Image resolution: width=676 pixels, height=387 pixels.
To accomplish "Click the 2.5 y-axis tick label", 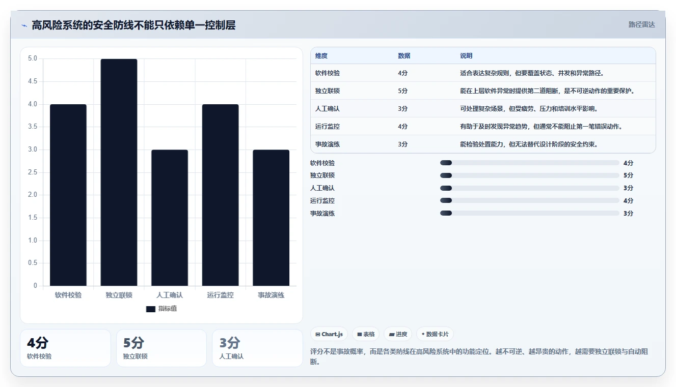I will click(33, 172).
